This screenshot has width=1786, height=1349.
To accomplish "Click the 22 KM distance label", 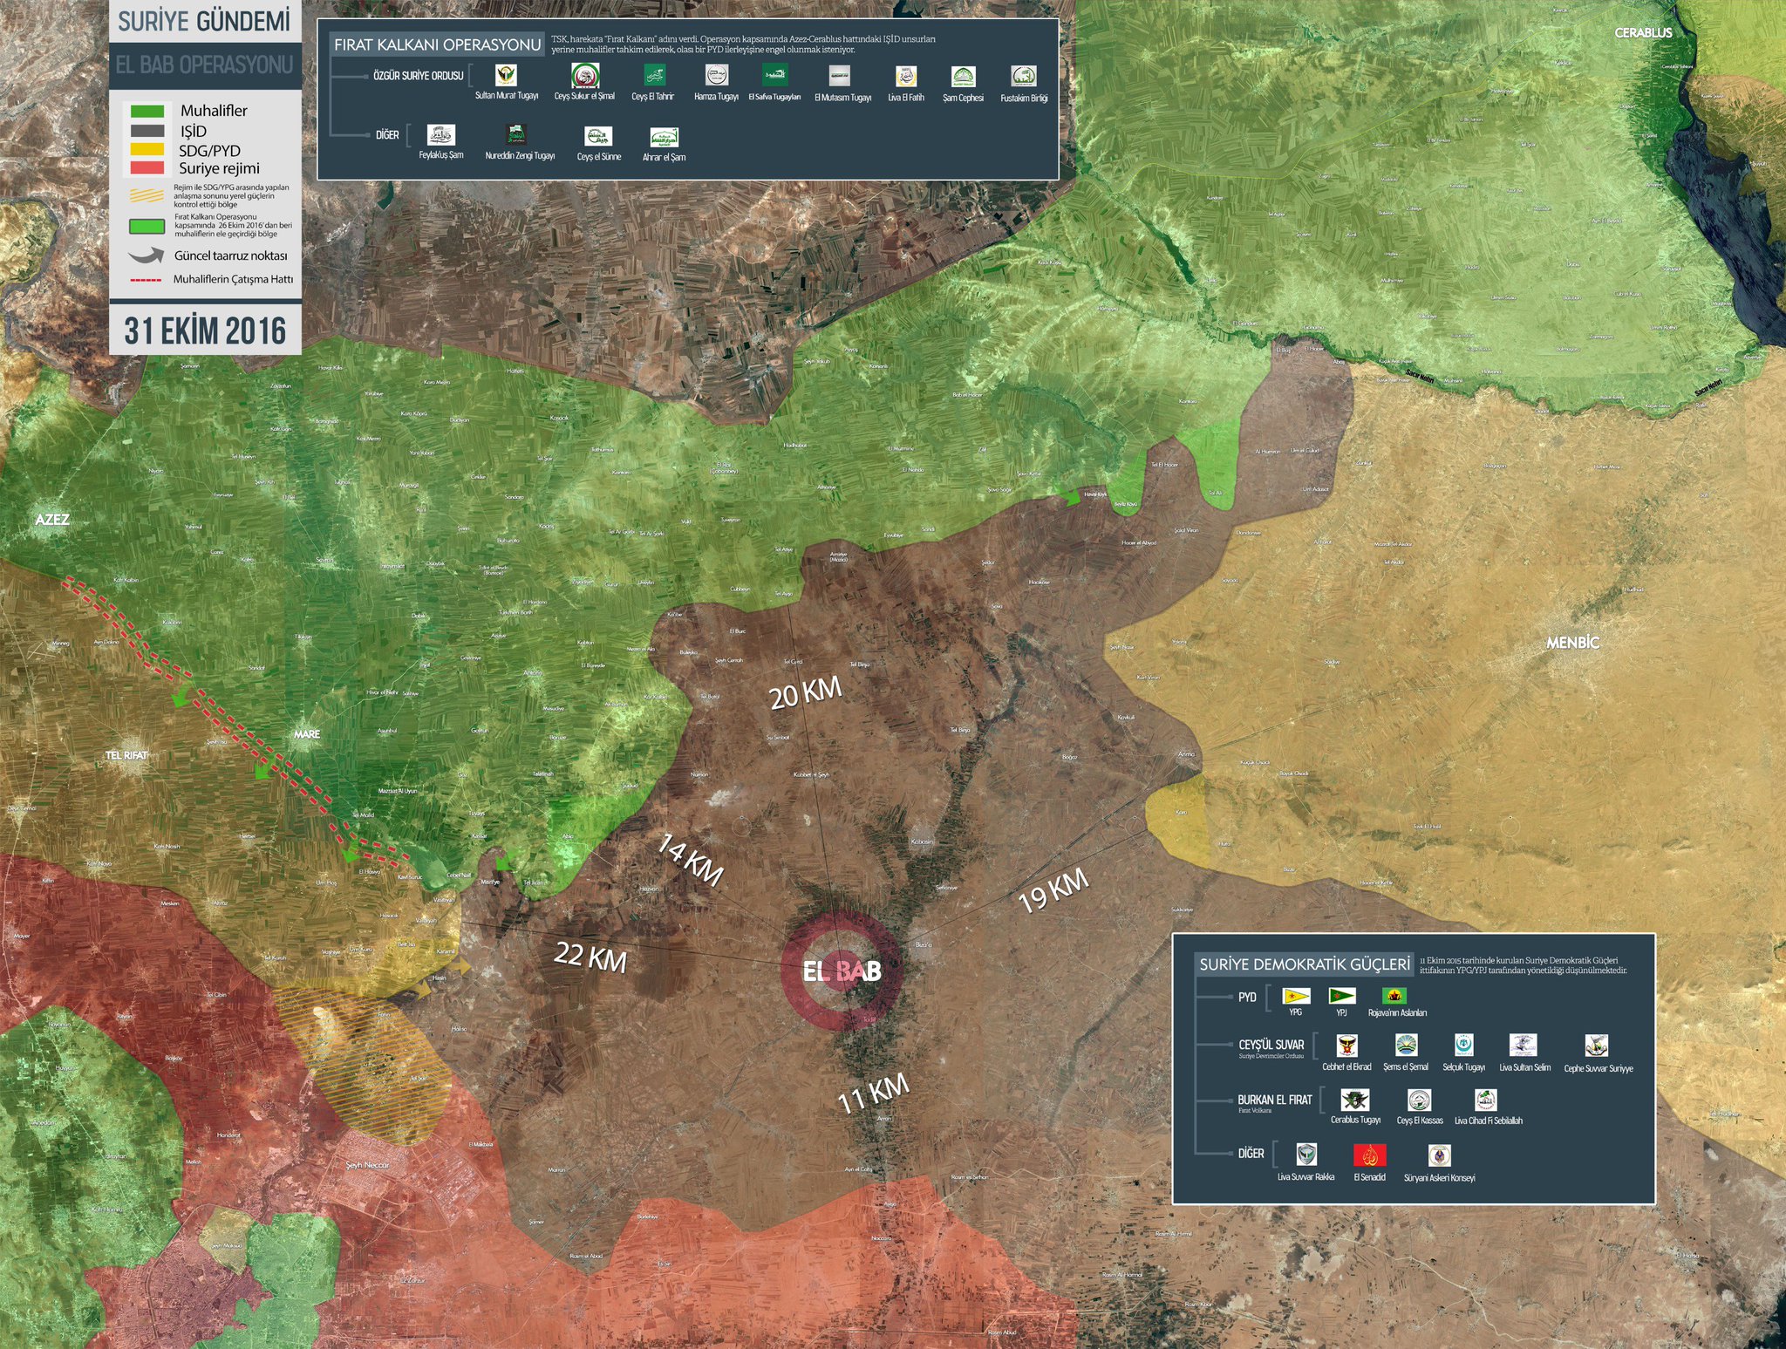I will pyautogui.click(x=590, y=956).
